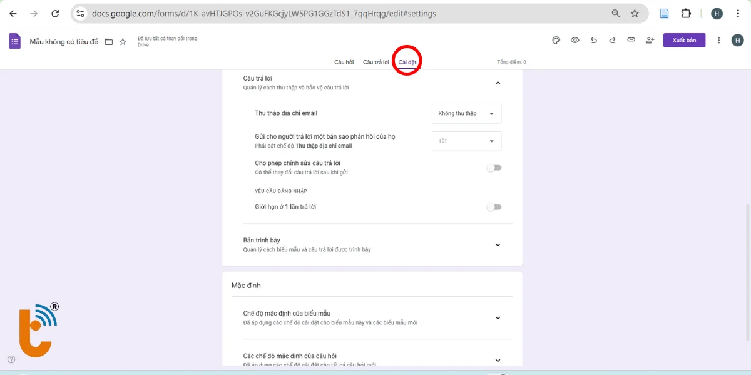Copy the form link icon
Image resolution: width=751 pixels, height=375 pixels.
[631, 40]
